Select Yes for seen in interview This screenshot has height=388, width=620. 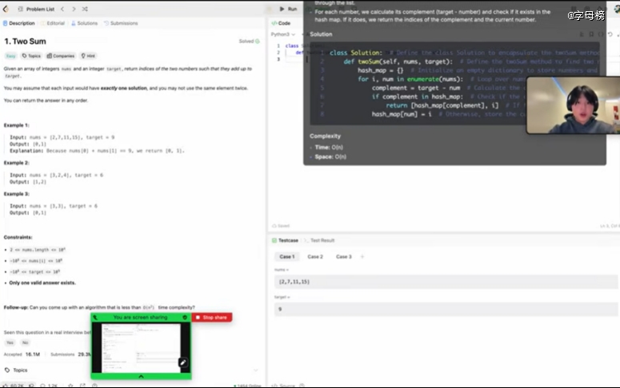click(x=10, y=342)
